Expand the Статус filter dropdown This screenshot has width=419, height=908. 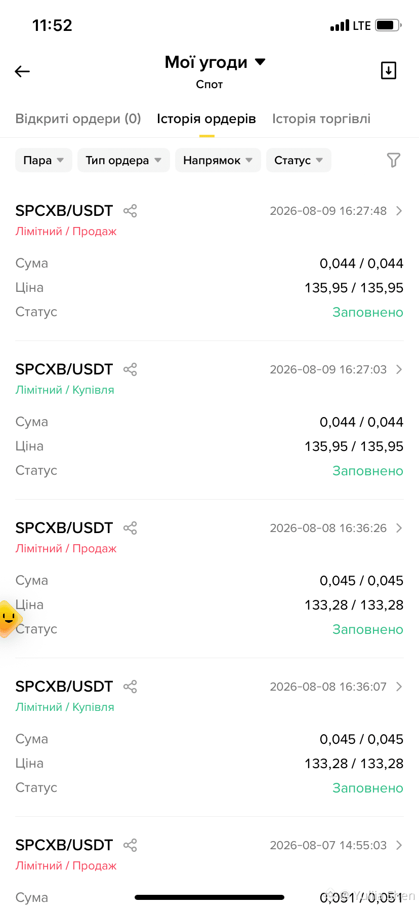(299, 160)
